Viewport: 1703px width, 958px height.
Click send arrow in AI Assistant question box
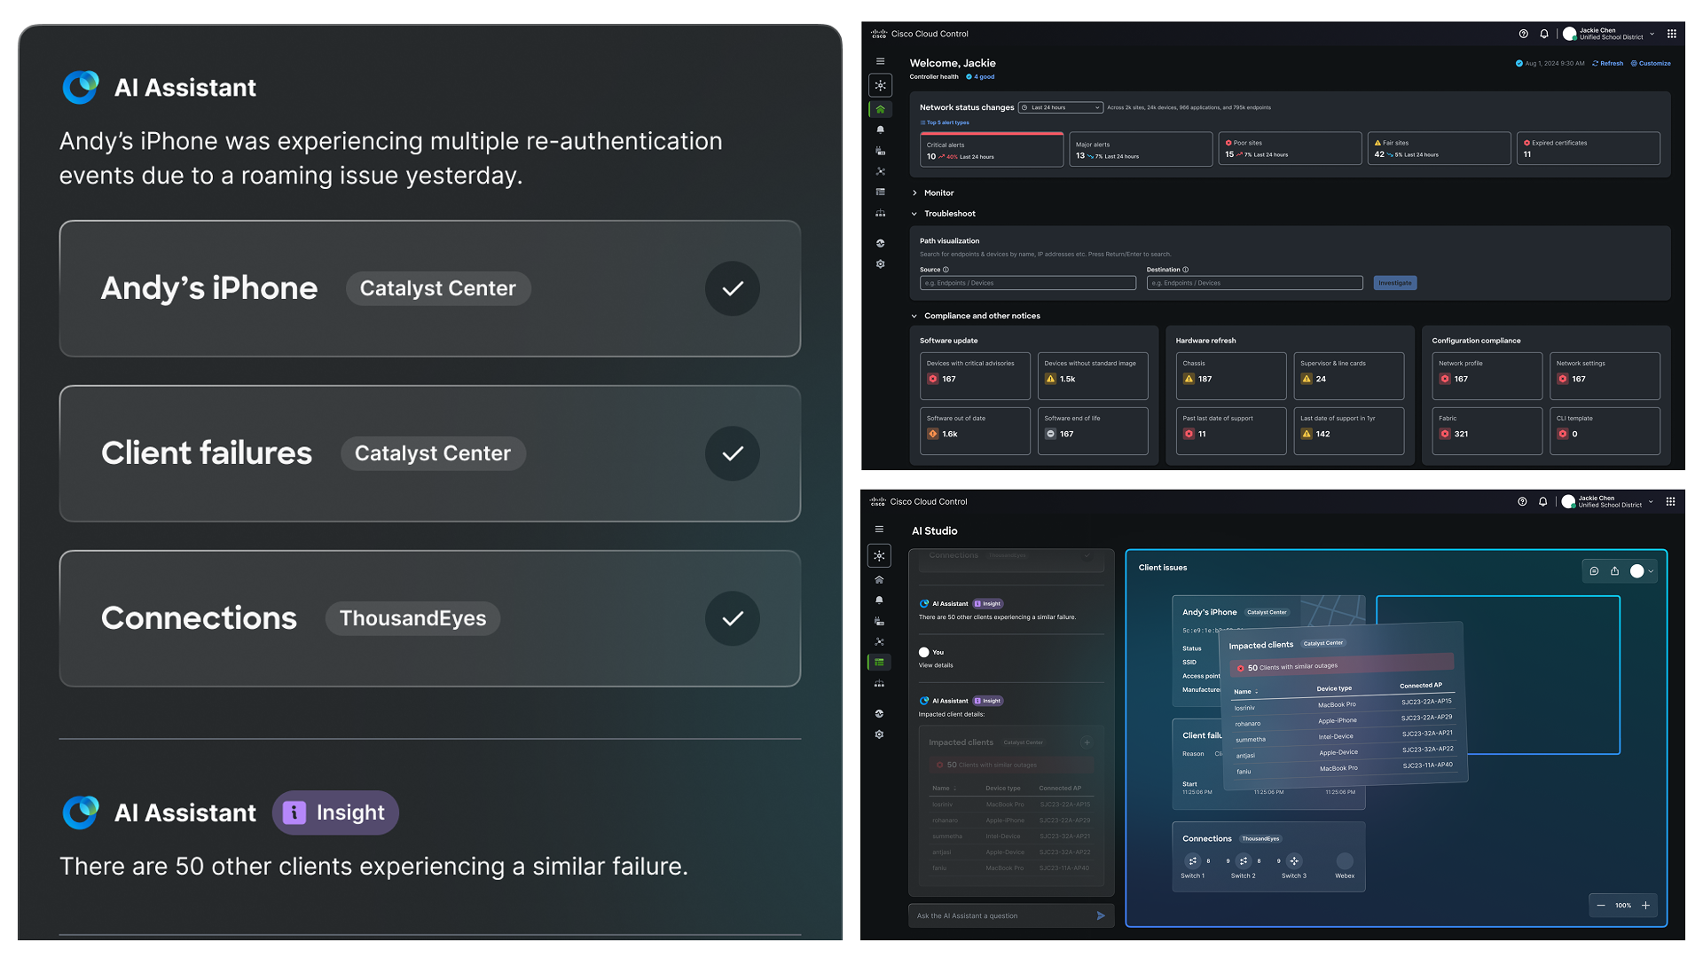pos(1101,915)
